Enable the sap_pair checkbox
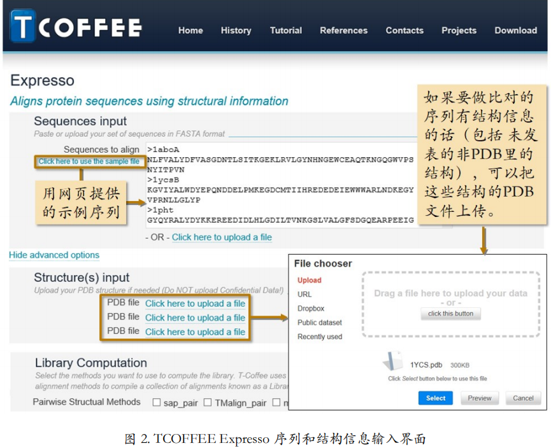This screenshot has height=448, width=558. (156, 402)
